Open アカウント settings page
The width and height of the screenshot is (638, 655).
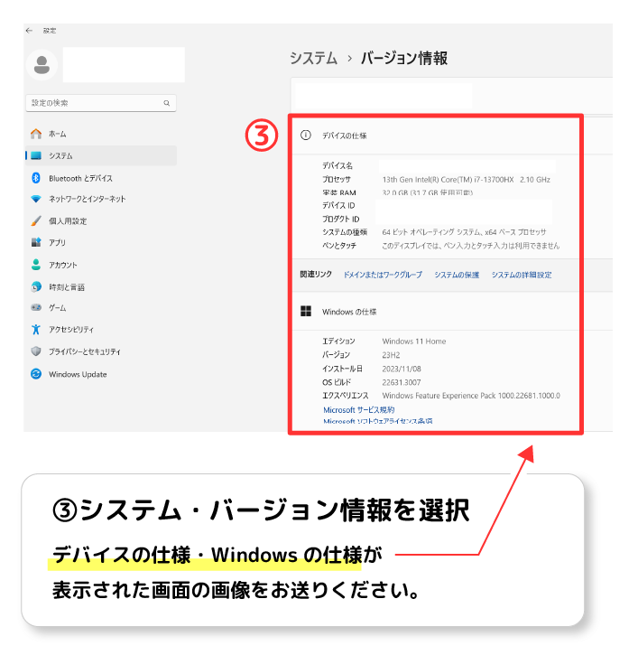click(63, 265)
